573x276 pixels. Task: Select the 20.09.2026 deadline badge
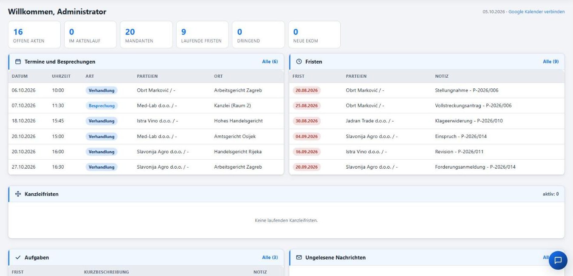click(x=307, y=167)
